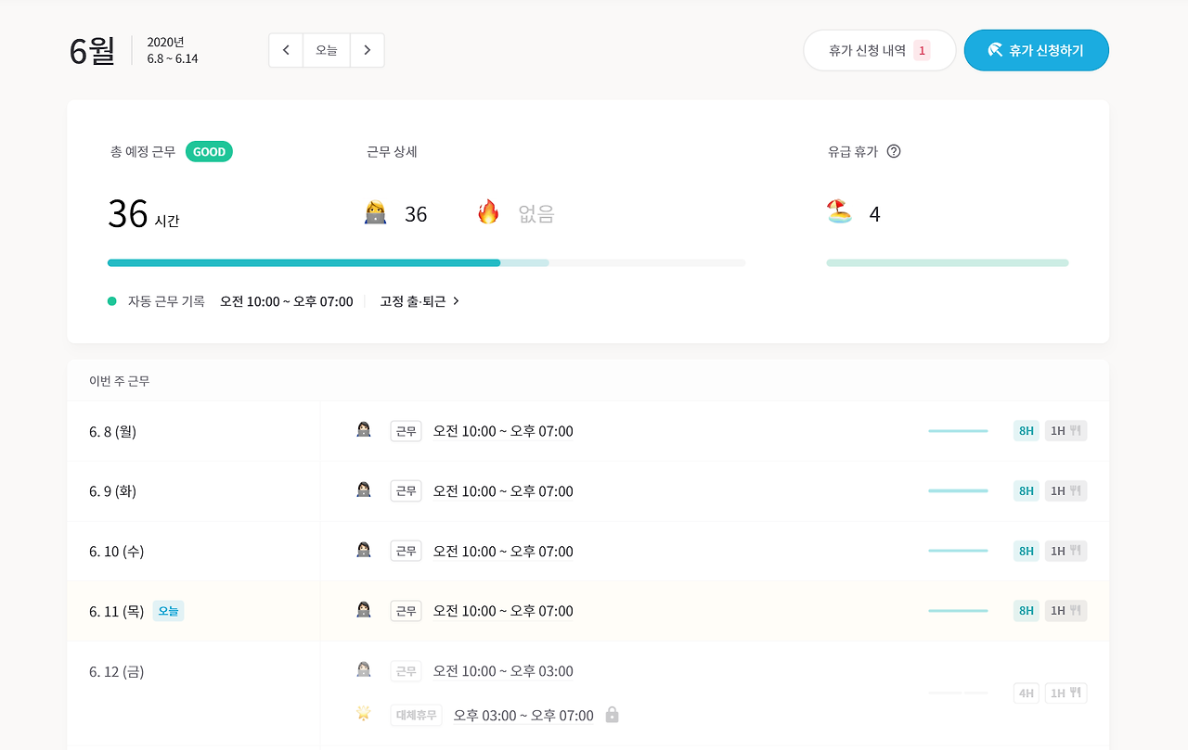Click the 근무 상세 label
This screenshot has height=750, width=1188.
[x=393, y=151]
